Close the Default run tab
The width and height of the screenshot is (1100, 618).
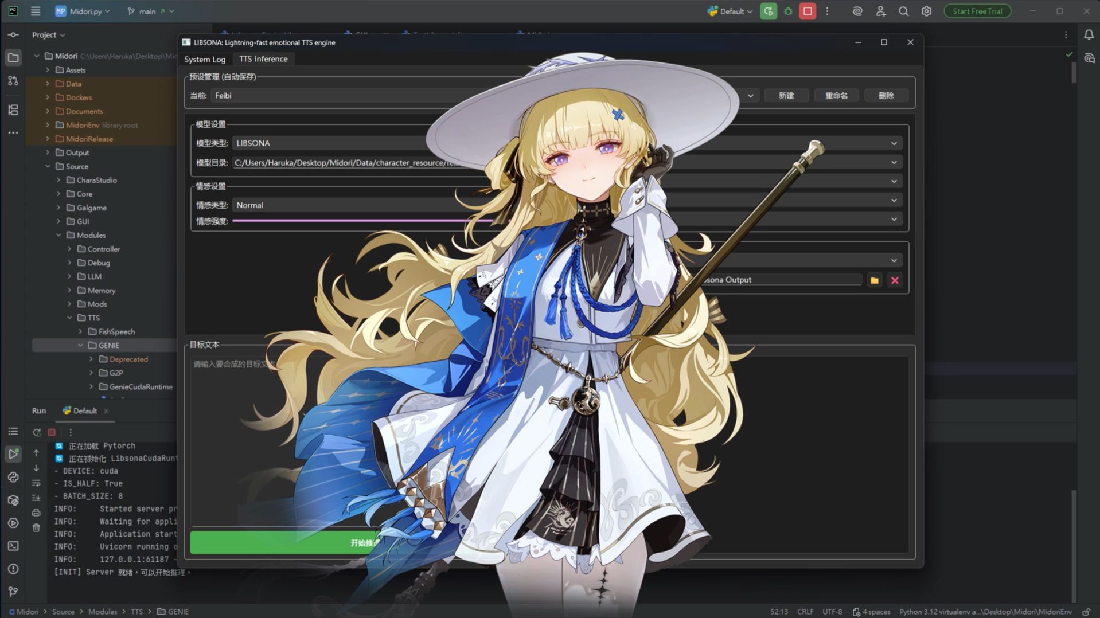click(x=106, y=411)
